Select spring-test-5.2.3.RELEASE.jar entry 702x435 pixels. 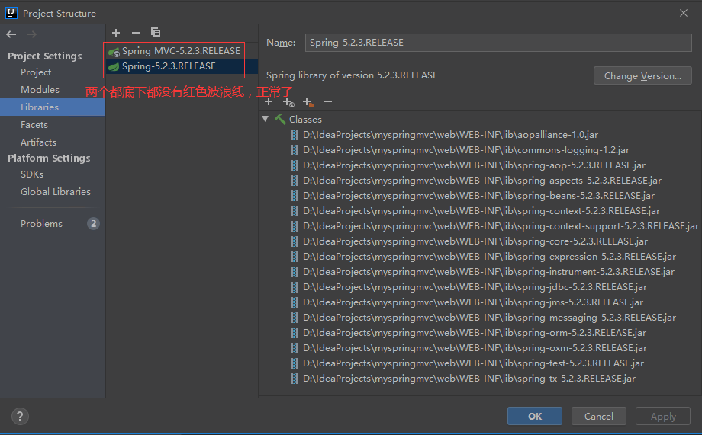pyautogui.click(x=473, y=363)
